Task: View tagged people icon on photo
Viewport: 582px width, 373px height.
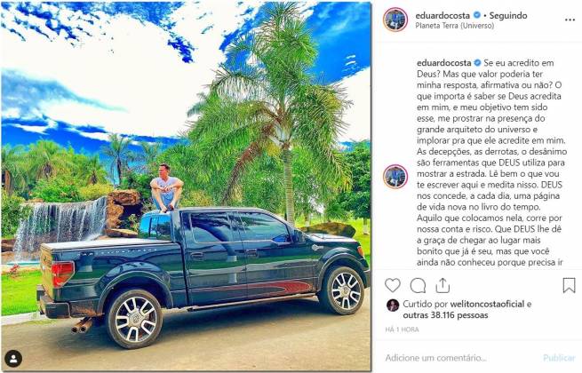Action: (13, 359)
